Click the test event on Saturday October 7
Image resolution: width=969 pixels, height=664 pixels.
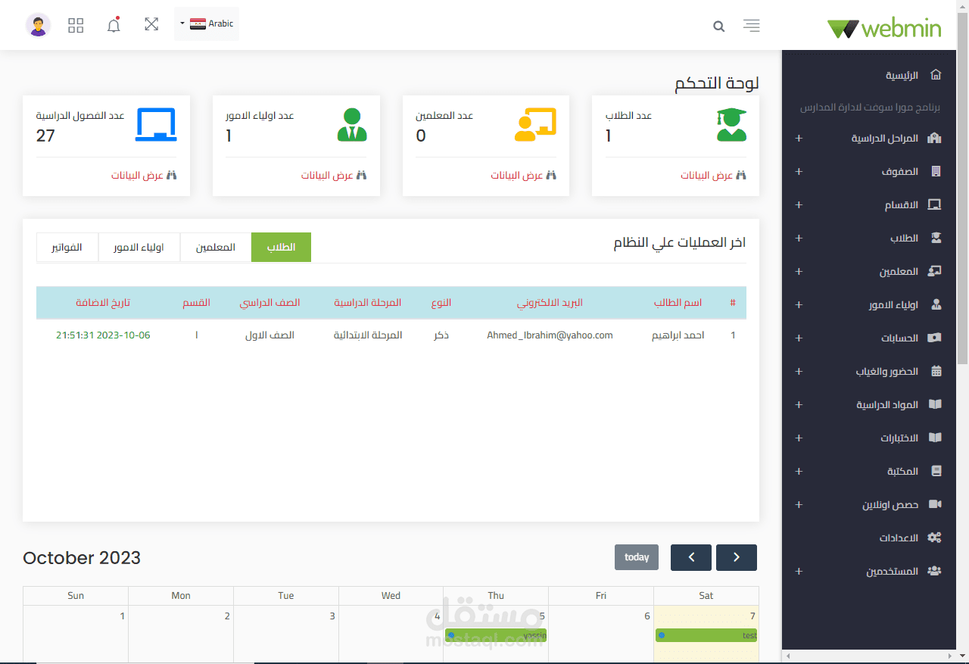(706, 636)
